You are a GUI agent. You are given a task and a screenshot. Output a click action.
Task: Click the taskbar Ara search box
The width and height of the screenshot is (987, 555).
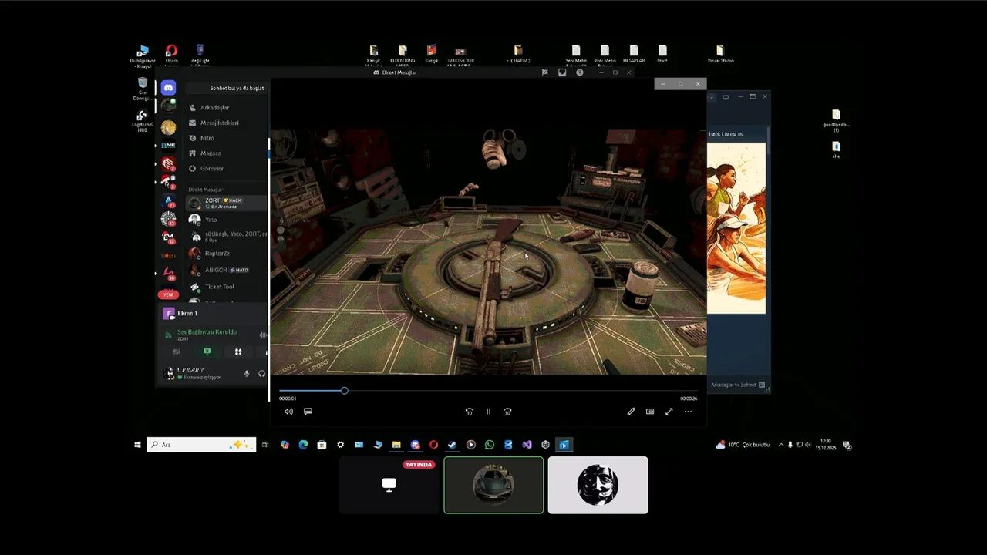pyautogui.click(x=201, y=445)
